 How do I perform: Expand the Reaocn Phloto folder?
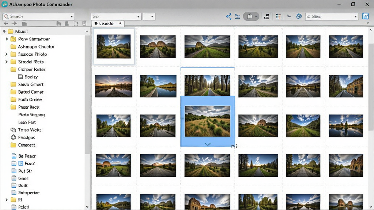[x=7, y=54]
